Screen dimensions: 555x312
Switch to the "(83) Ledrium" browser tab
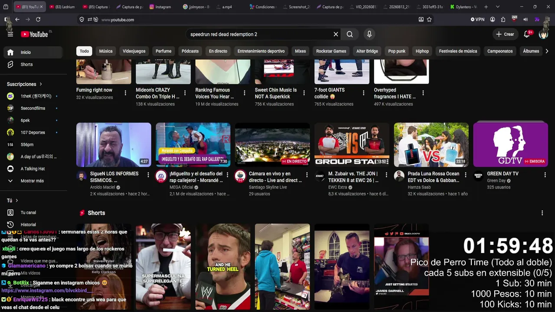[63, 7]
